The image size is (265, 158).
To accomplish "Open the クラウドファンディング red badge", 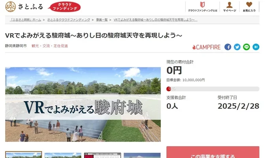I will [x=64, y=7].
